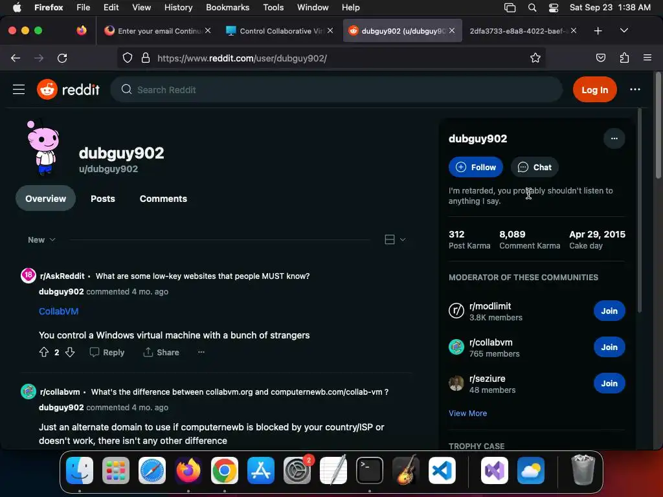The image size is (663, 497).
Task: Open the r/collabvm post community link
Action: tap(60, 392)
